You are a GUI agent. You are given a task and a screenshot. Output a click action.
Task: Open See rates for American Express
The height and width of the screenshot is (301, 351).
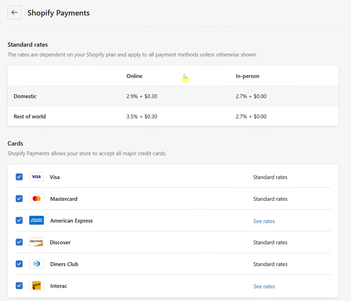tap(264, 221)
